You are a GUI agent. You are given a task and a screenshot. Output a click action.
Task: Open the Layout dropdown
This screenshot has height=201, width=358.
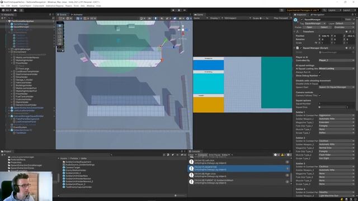(349, 10)
